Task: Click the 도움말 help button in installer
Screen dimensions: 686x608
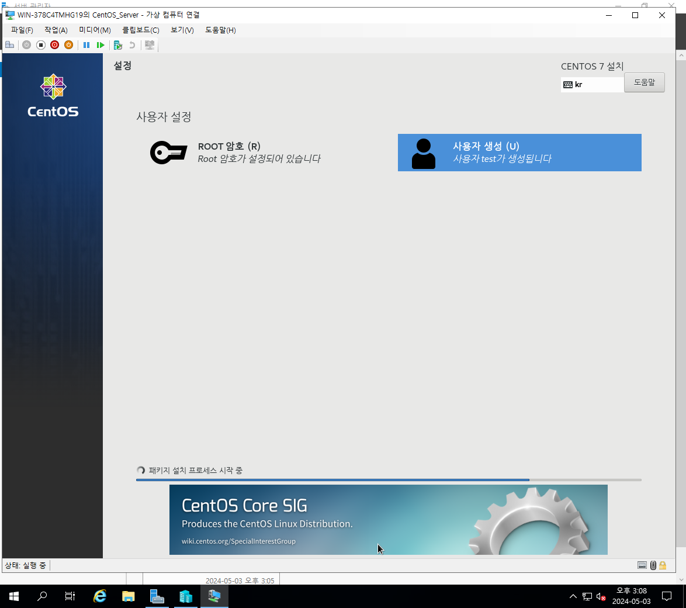Action: tap(644, 82)
